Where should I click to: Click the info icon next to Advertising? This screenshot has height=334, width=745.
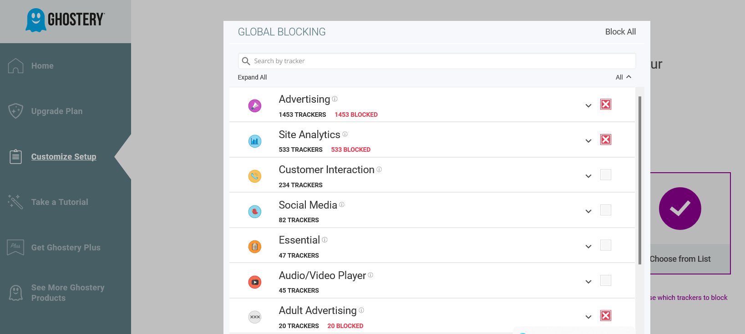point(335,99)
